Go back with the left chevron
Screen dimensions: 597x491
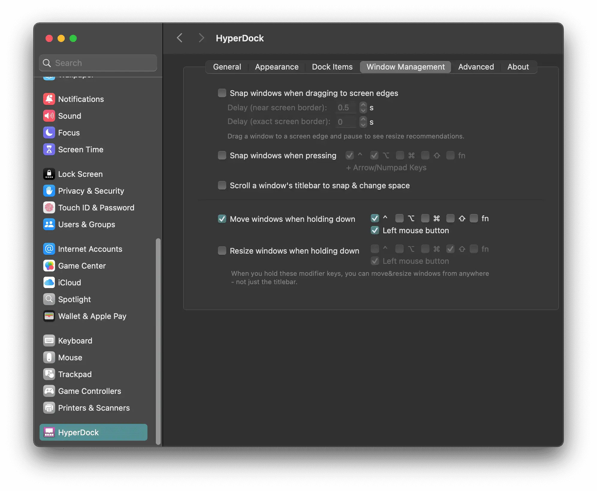[x=180, y=38]
